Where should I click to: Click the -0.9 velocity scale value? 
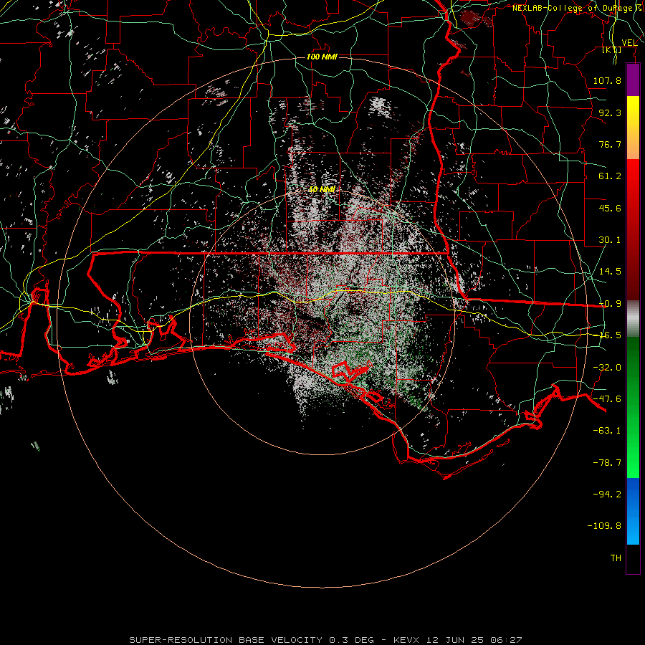(610, 304)
